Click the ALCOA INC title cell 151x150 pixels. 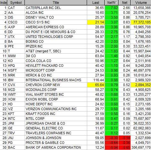point(56,13)
